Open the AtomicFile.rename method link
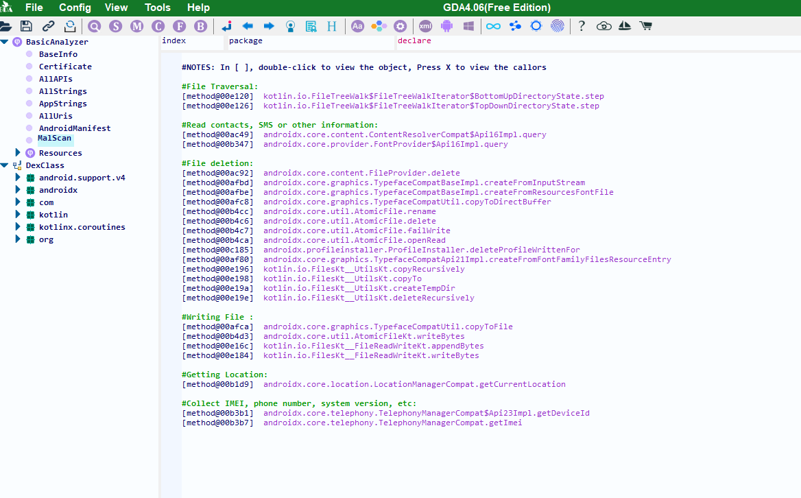 tap(350, 211)
